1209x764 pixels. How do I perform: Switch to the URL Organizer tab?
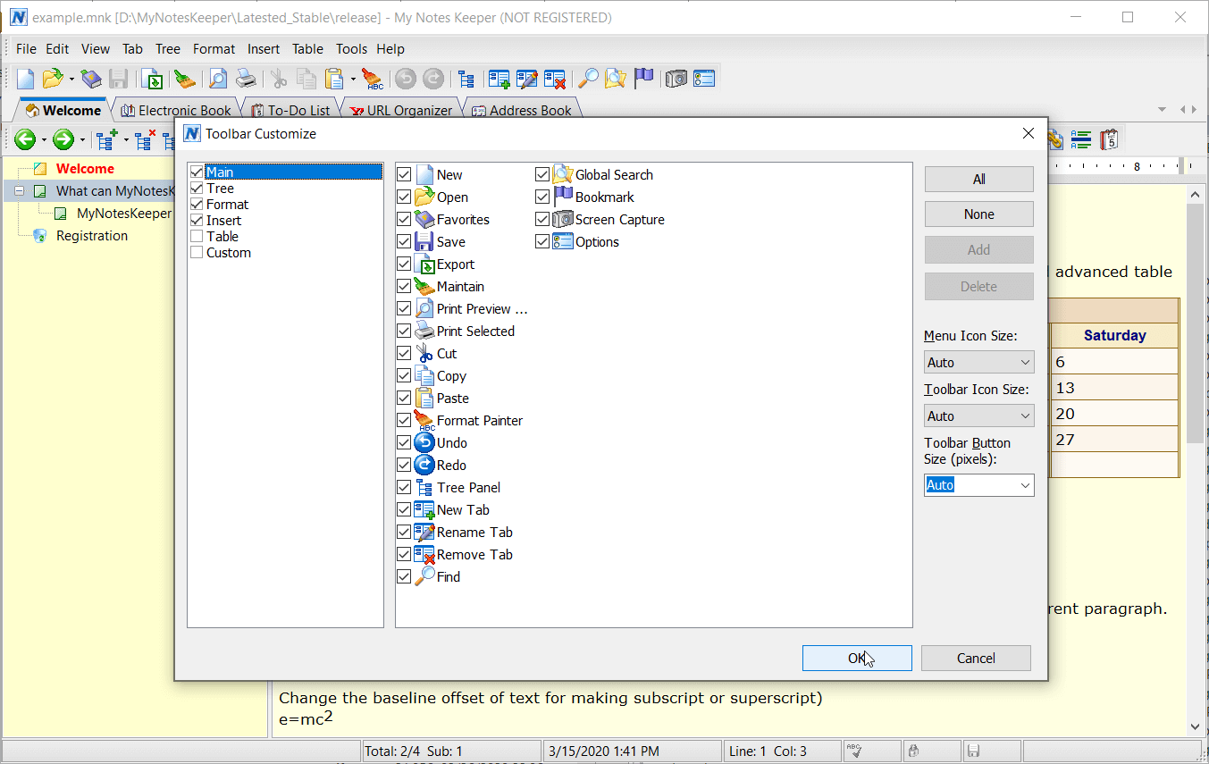(401, 111)
